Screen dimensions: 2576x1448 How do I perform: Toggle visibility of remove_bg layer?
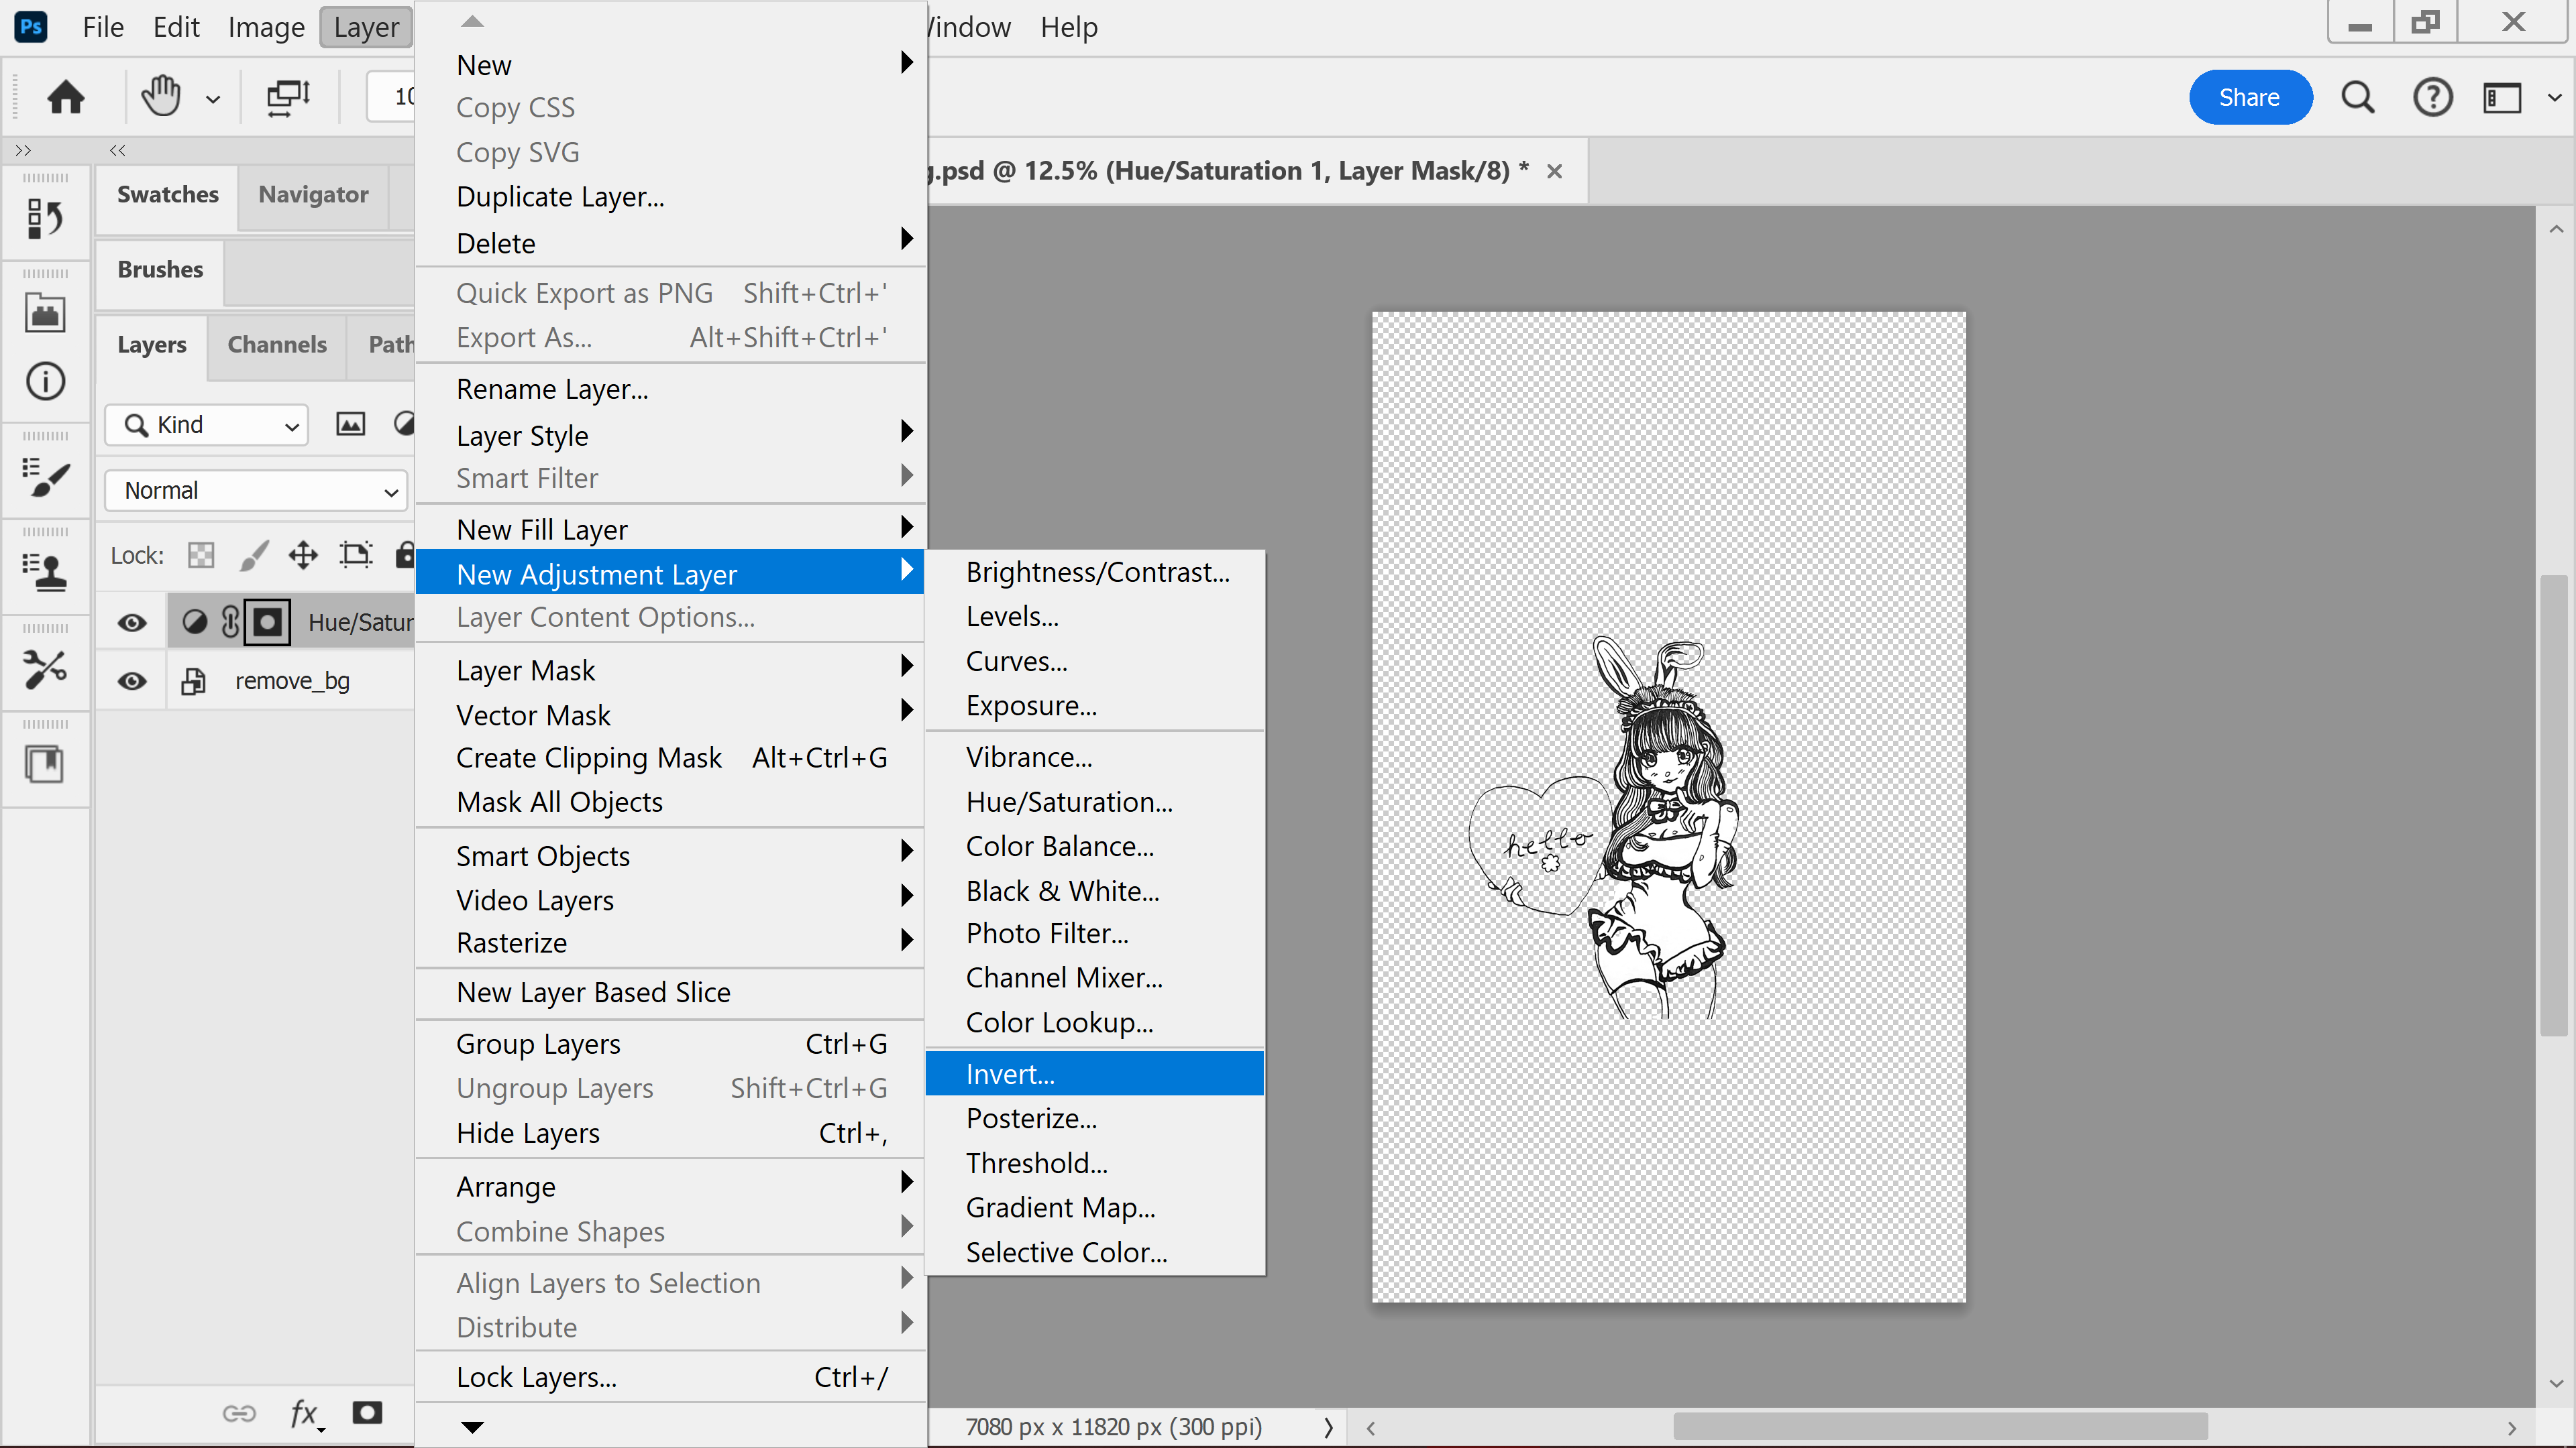pos(132,682)
